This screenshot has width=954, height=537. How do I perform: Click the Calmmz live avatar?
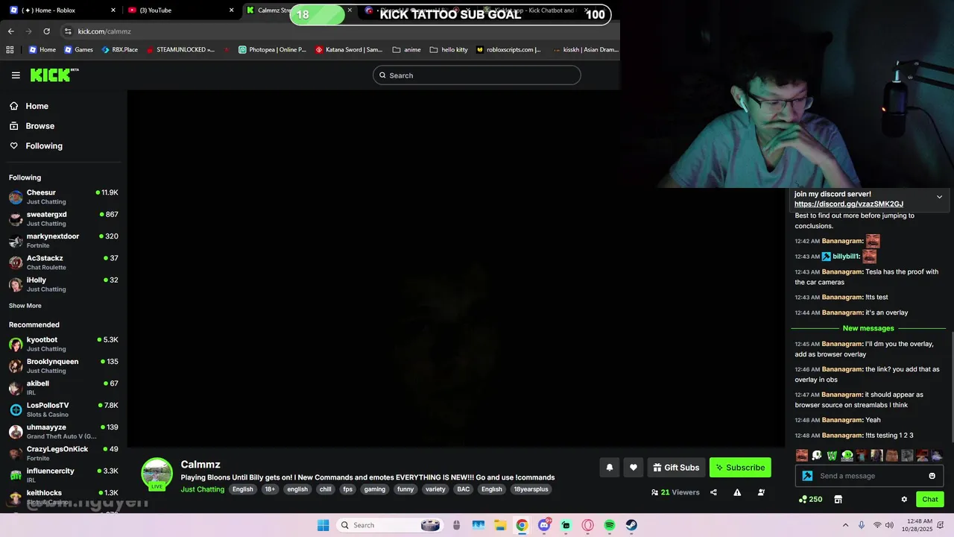click(157, 474)
